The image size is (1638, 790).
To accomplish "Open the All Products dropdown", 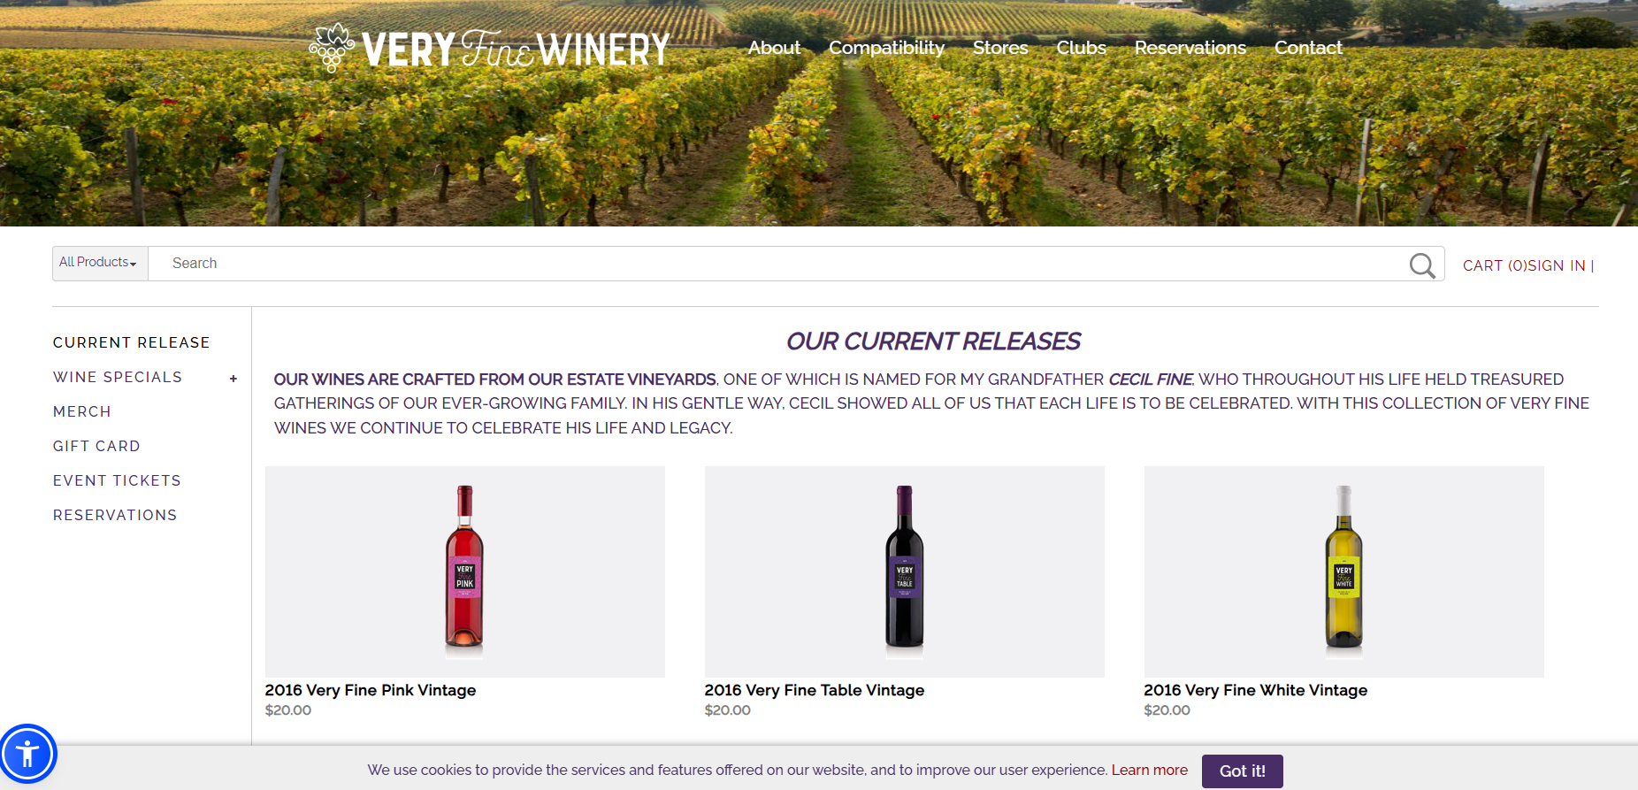I will coord(99,263).
